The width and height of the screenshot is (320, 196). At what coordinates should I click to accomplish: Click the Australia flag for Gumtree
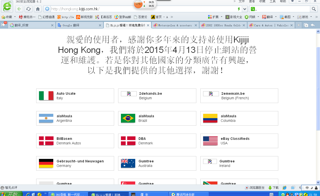coord(128,163)
